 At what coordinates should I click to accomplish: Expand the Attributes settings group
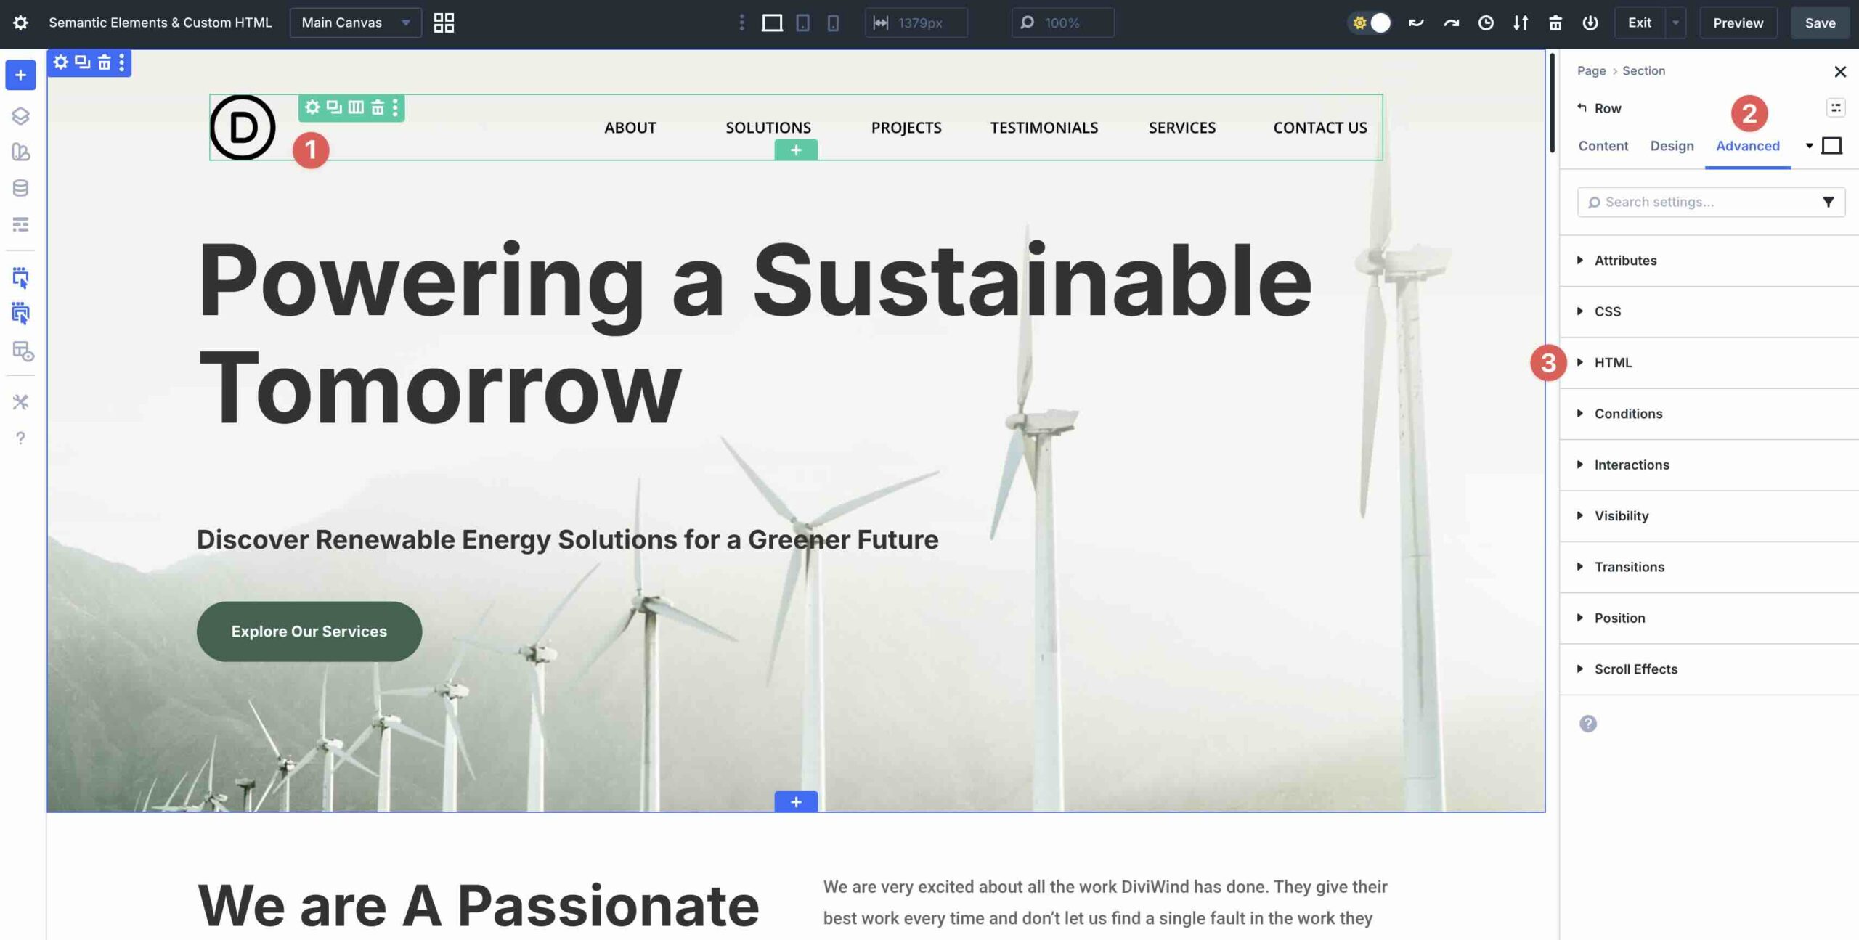point(1625,261)
